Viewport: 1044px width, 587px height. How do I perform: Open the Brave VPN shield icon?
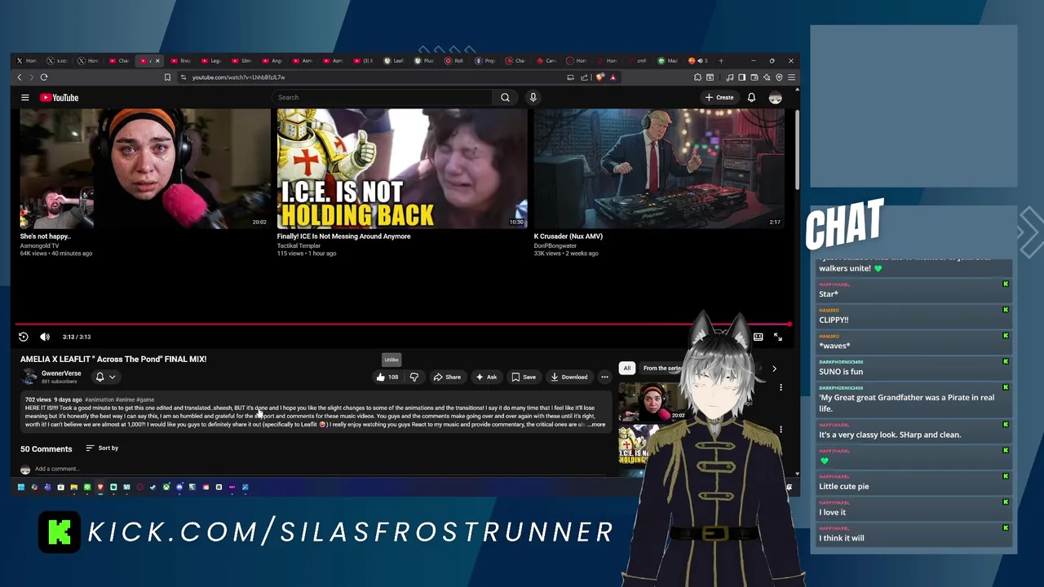pyautogui.click(x=779, y=77)
